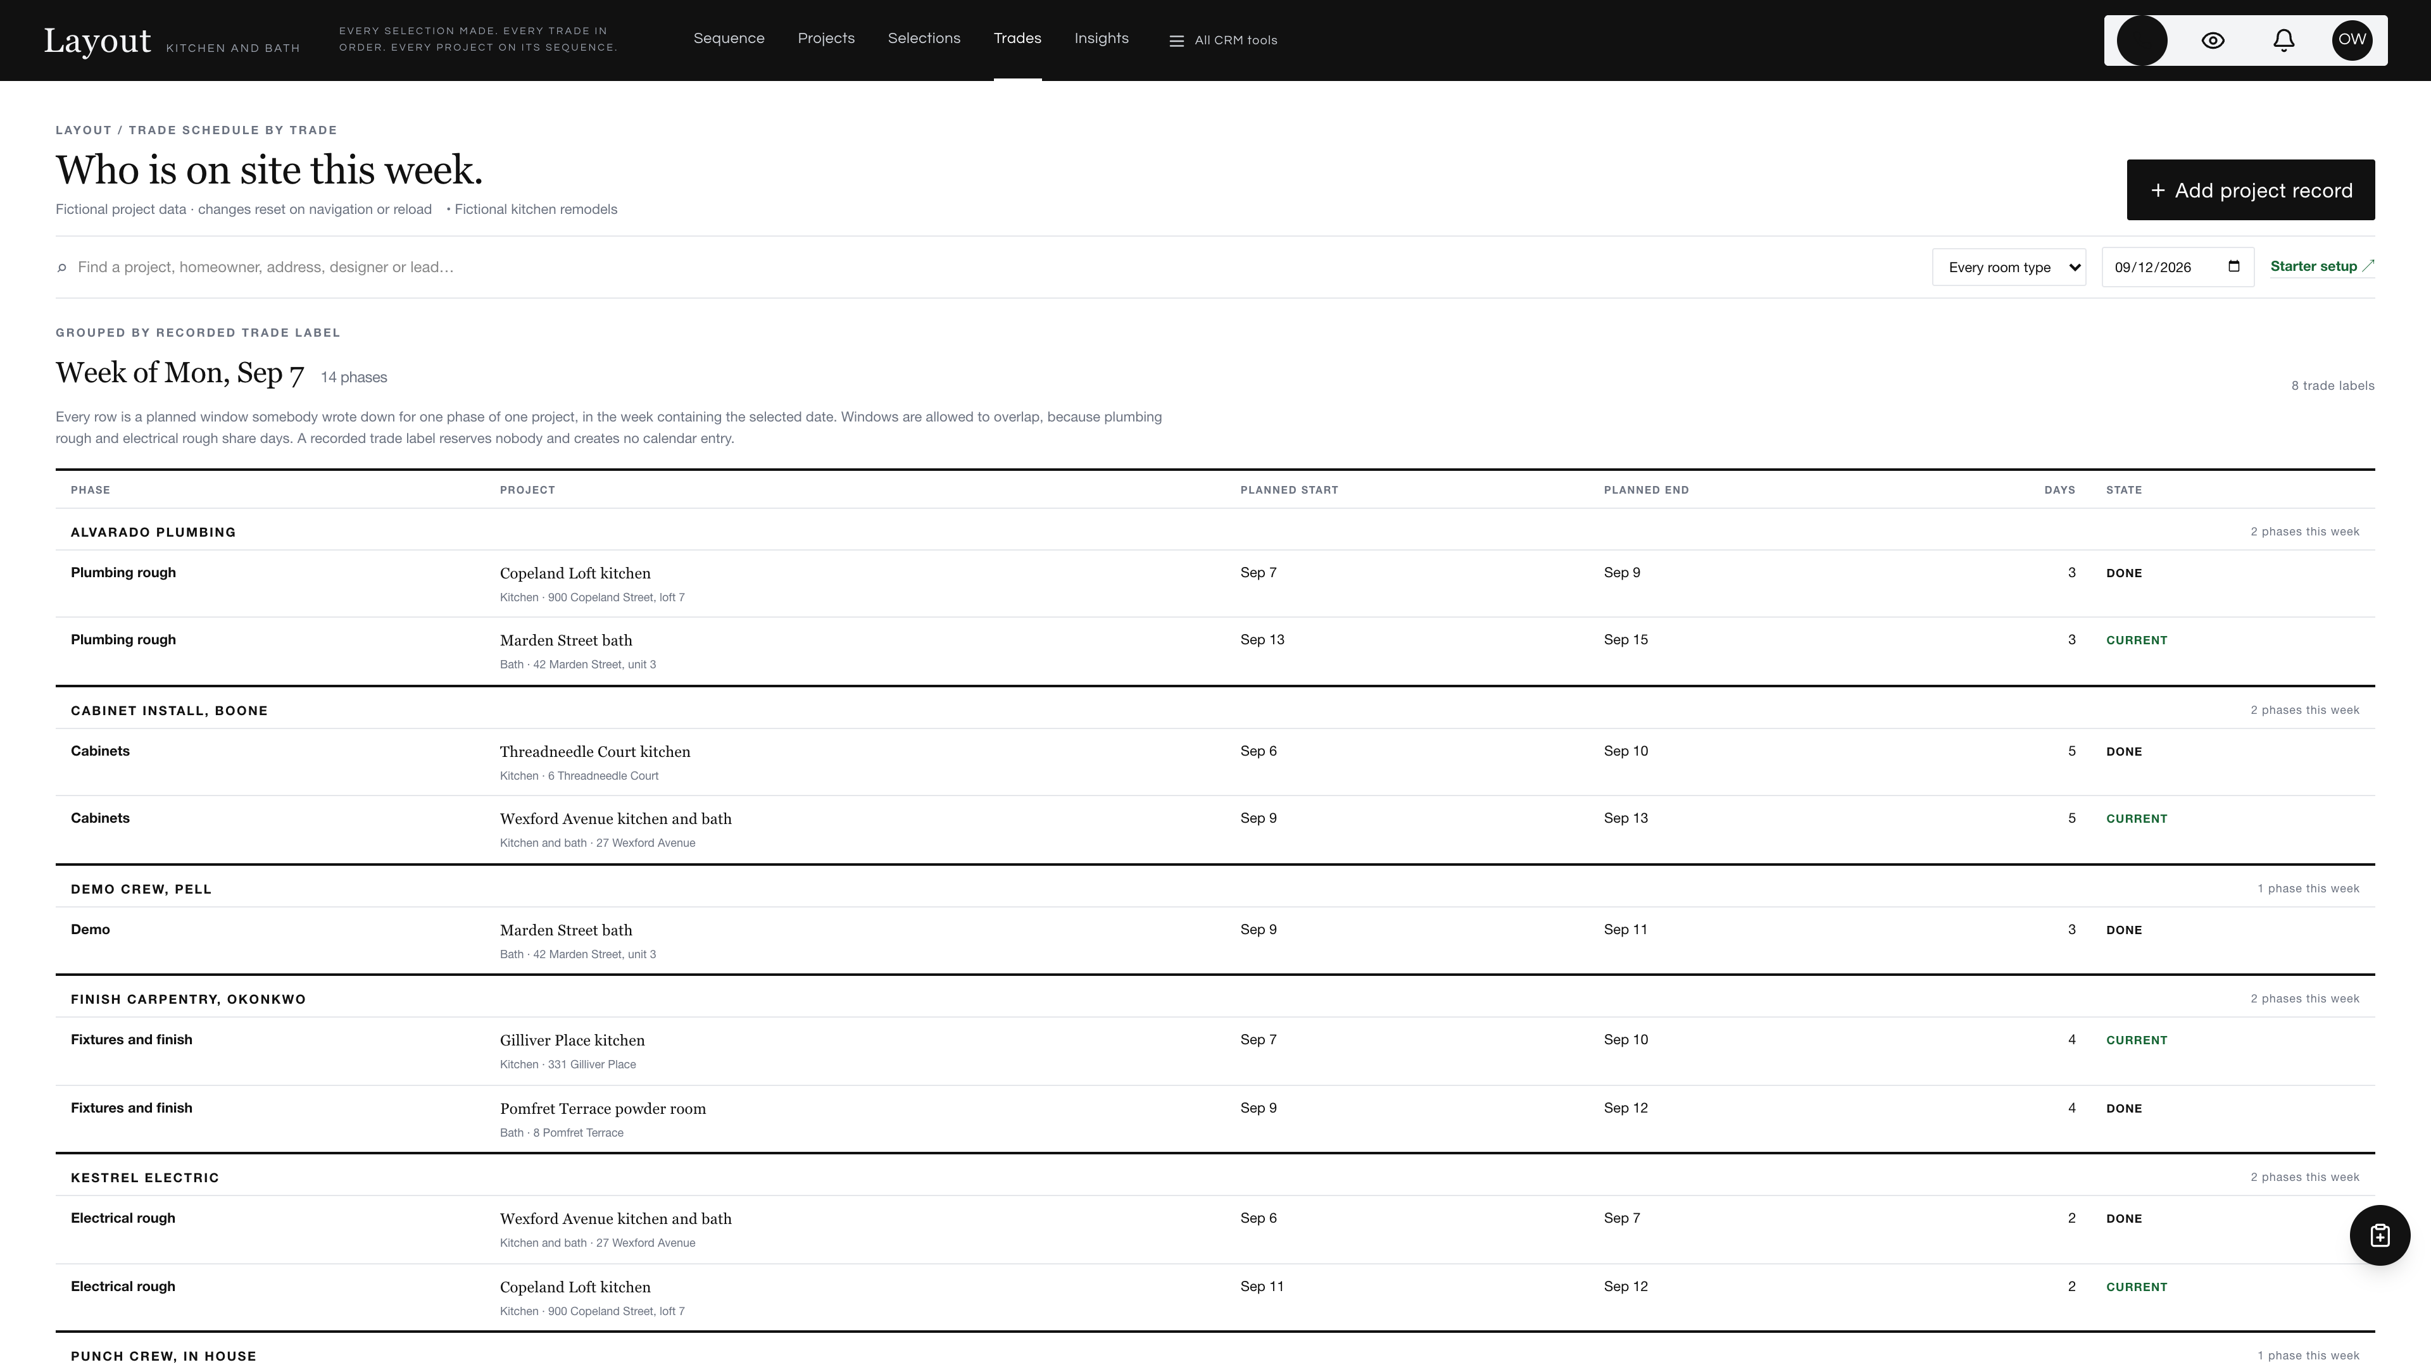Click the Add project record button

point(2251,190)
